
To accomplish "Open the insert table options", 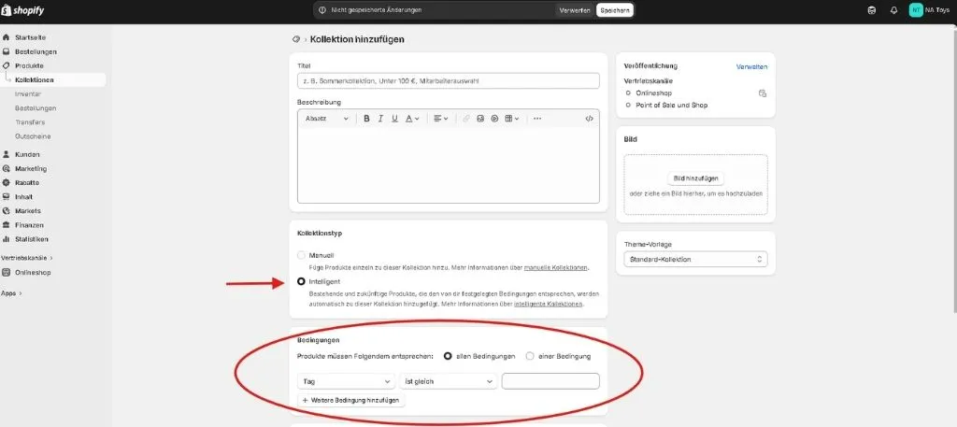I will [512, 119].
